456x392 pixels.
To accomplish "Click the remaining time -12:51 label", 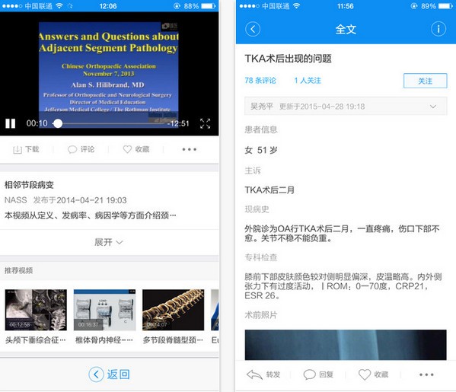I will (x=178, y=123).
